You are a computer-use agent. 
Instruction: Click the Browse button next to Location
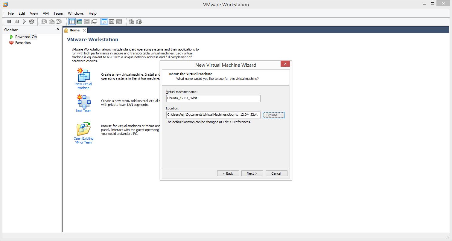point(274,115)
